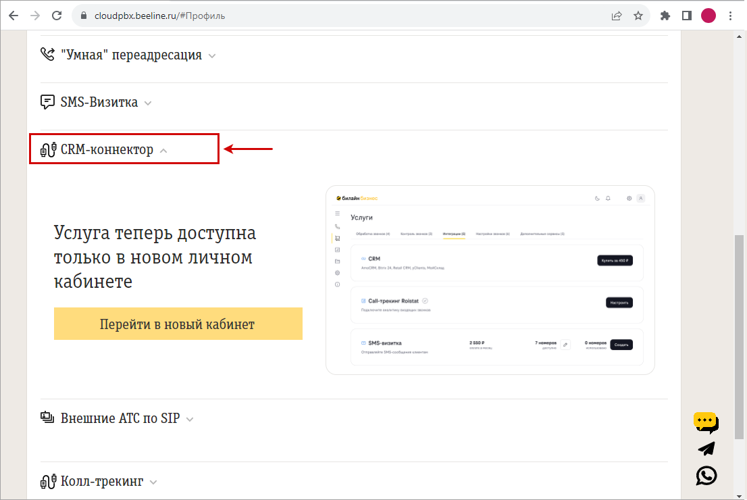
Task: Go forward in browser history
Action: click(x=35, y=16)
